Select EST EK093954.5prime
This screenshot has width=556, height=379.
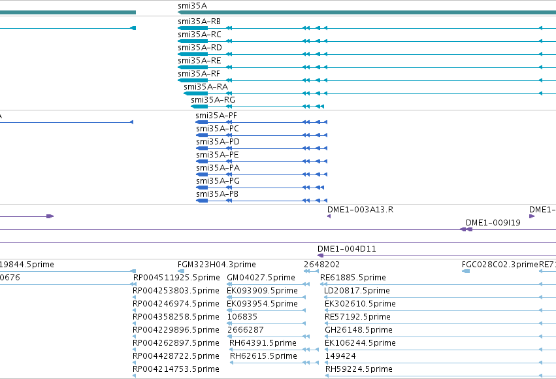tap(262, 305)
